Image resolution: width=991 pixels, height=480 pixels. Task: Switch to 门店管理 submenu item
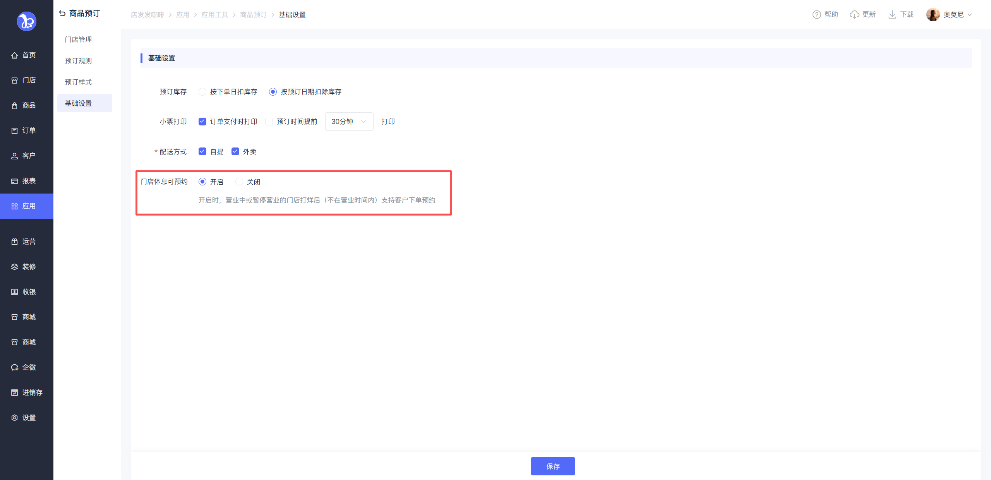tap(78, 39)
